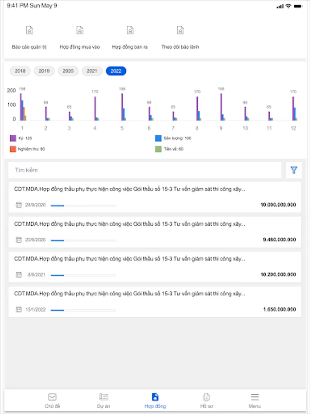Open Theo dõi bảo lãnh label
The height and width of the screenshot is (414, 310).
pyautogui.click(x=180, y=47)
